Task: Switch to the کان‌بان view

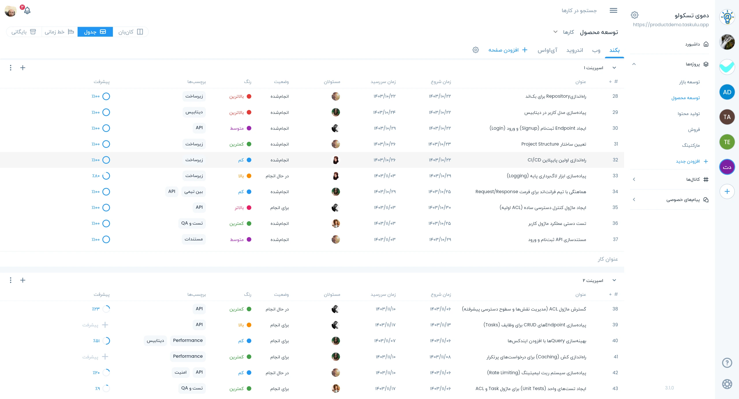Action: pyautogui.click(x=130, y=32)
